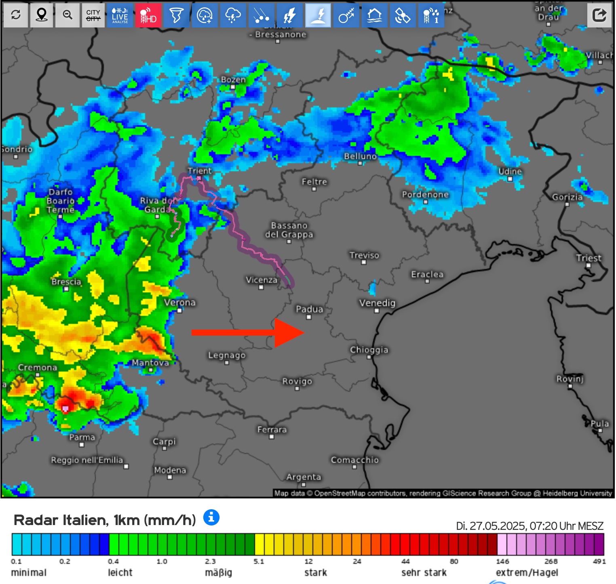Click the Eraclea city label

pos(427,274)
